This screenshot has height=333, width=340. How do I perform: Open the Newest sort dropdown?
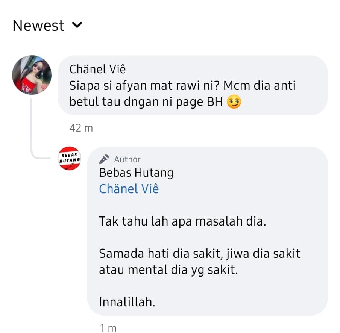(47, 26)
